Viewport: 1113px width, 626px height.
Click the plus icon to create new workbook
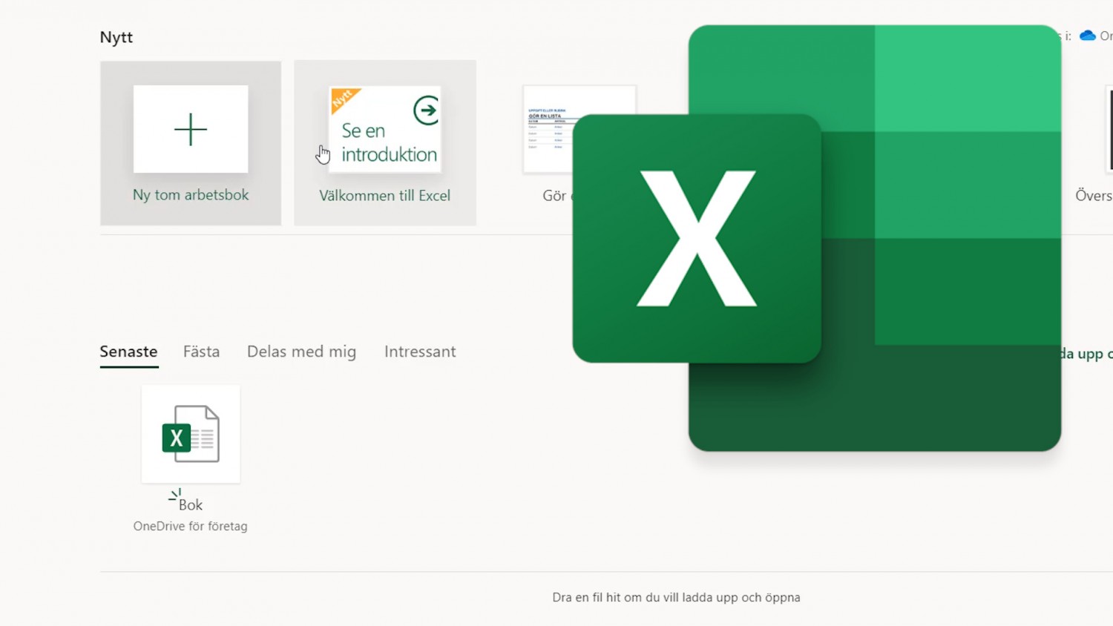pyautogui.click(x=190, y=129)
